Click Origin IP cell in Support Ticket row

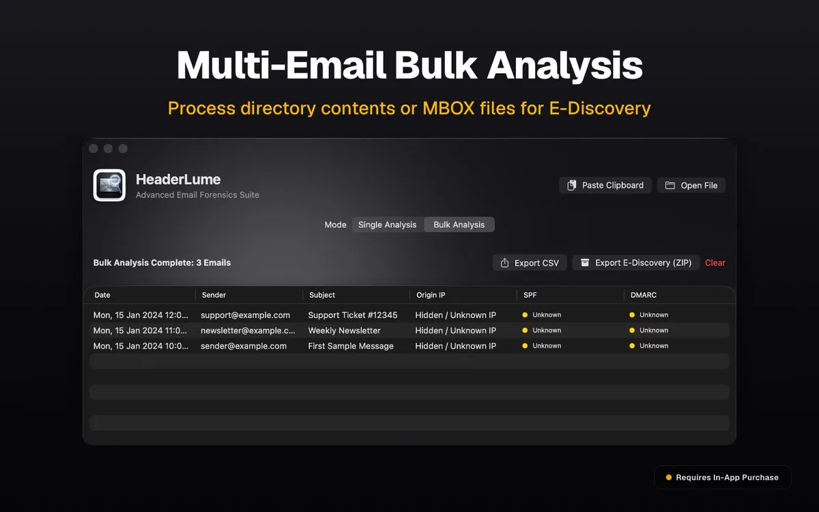456,315
